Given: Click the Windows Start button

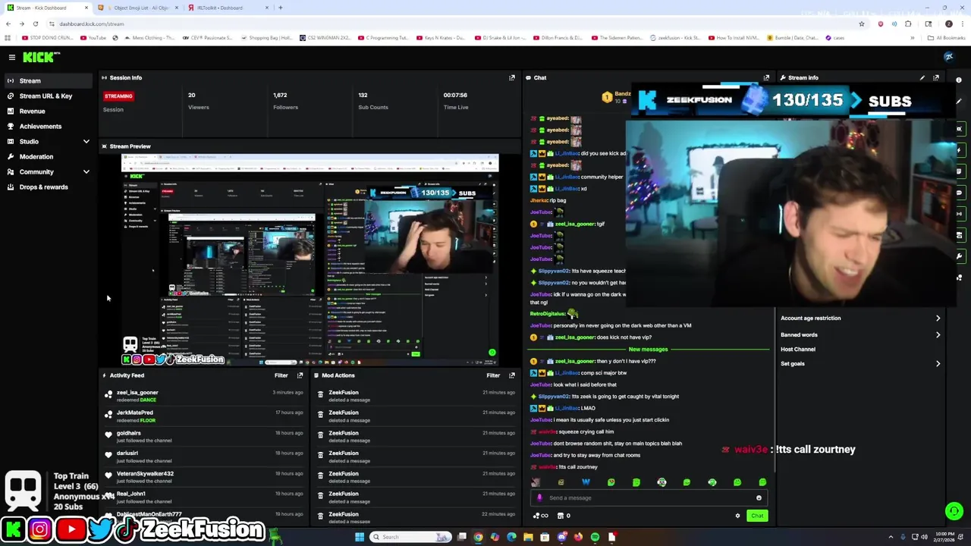Looking at the screenshot, I should 360,537.
